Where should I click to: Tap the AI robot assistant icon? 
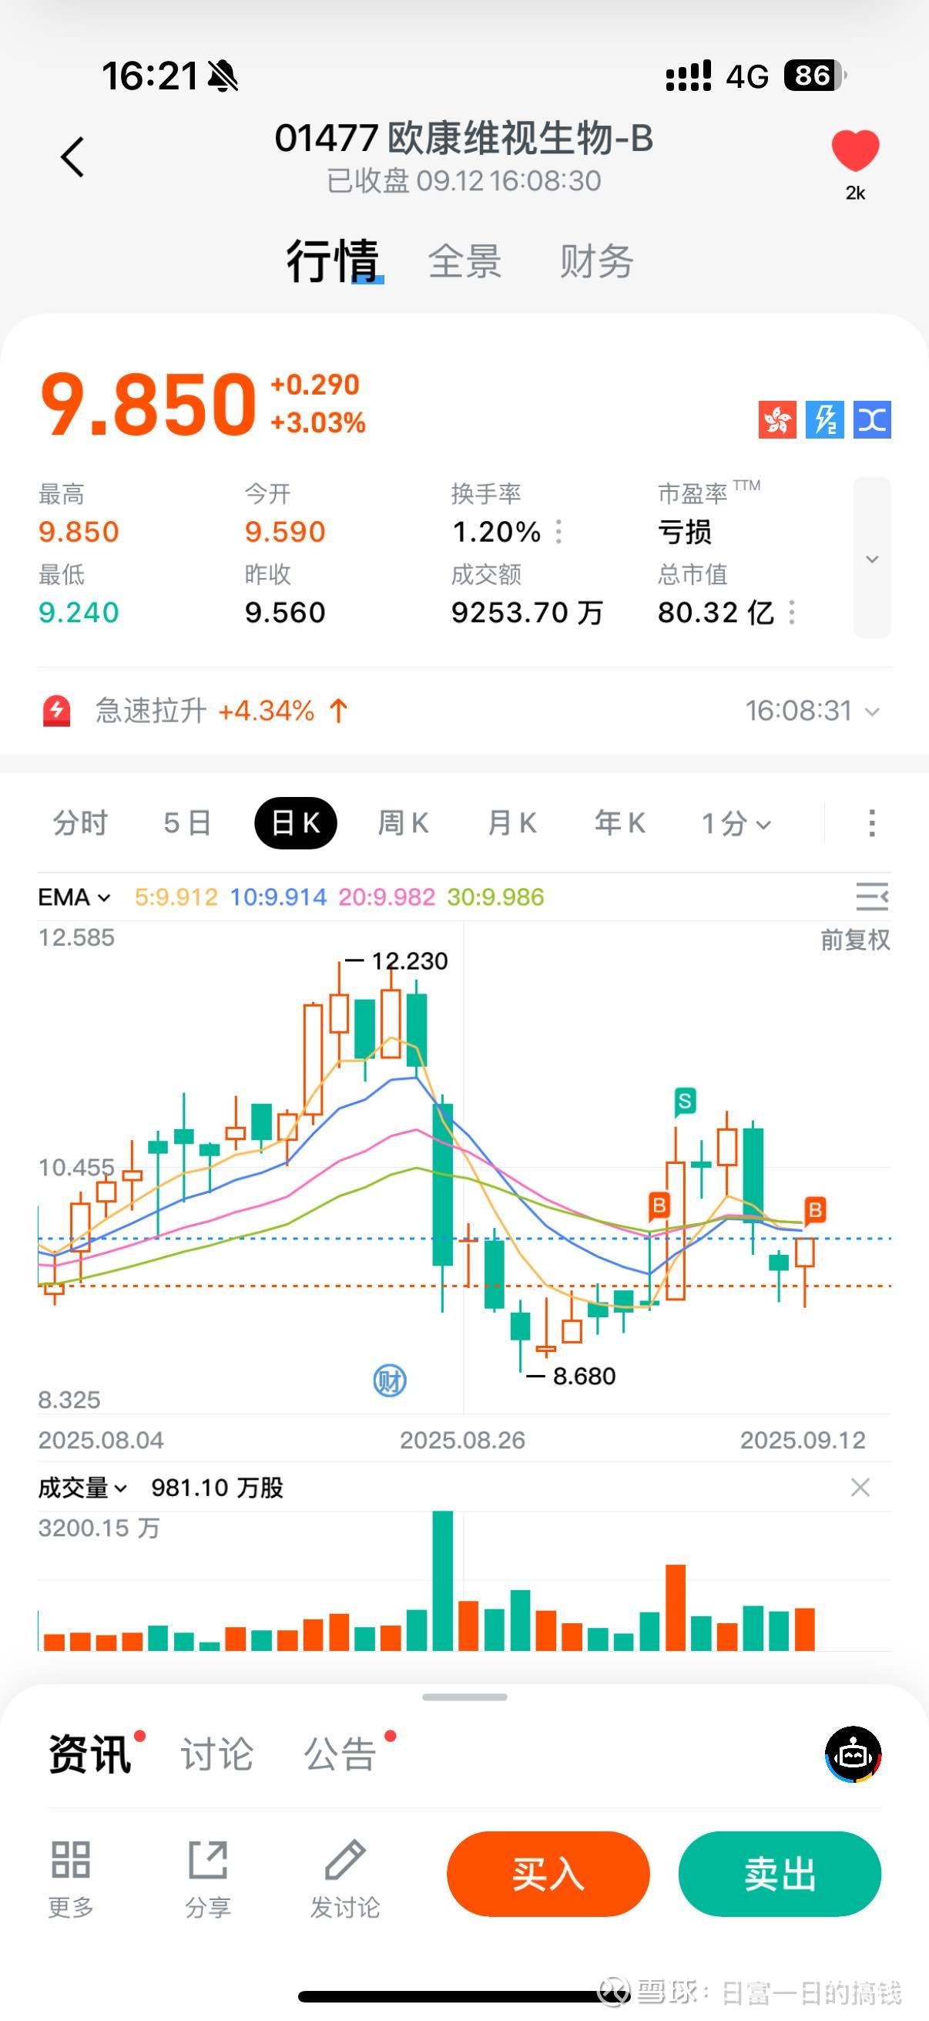pos(853,1754)
